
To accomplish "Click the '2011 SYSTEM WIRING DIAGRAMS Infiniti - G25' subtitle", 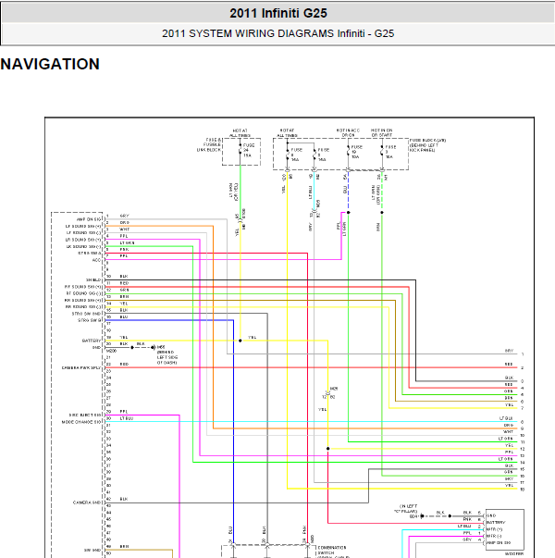I will pos(277,33).
